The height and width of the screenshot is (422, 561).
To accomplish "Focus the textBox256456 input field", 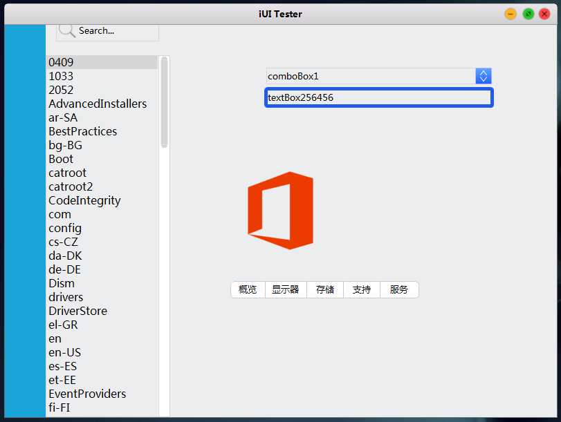I will [379, 97].
